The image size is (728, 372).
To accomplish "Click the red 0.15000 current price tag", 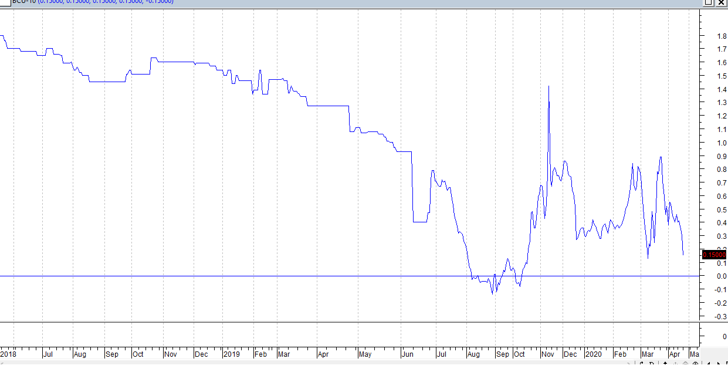I will pyautogui.click(x=714, y=254).
